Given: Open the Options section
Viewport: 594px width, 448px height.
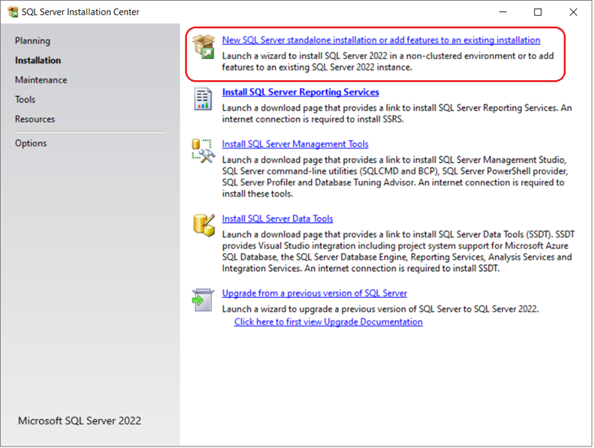Looking at the screenshot, I should (31, 143).
